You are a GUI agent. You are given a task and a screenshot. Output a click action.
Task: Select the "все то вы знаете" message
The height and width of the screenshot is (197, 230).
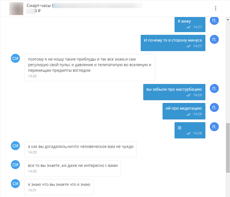(73, 168)
